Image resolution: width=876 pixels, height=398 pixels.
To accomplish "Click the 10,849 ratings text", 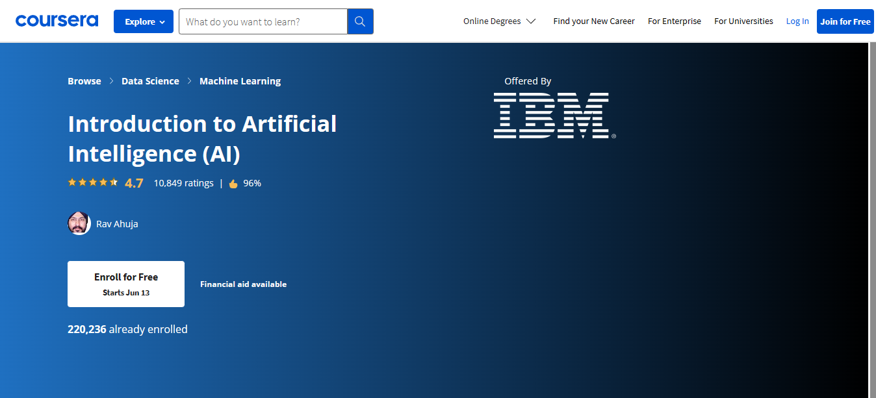I will pos(183,183).
